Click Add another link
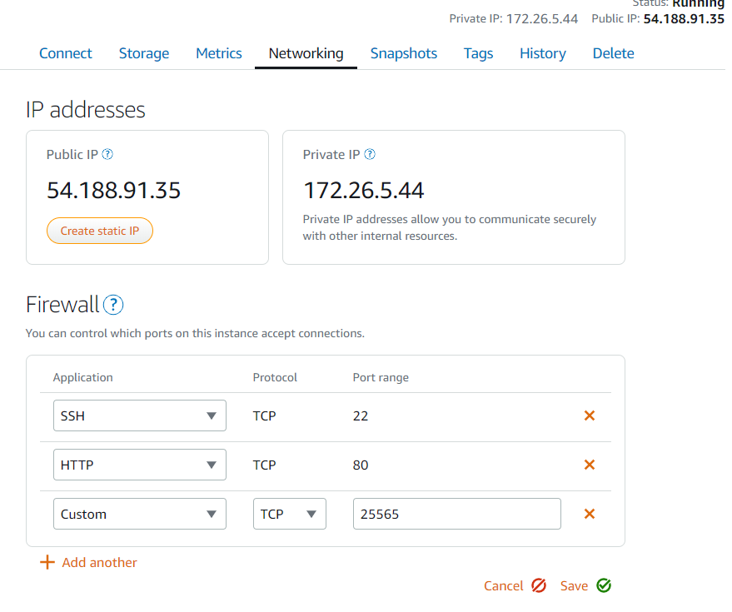 coord(99,562)
